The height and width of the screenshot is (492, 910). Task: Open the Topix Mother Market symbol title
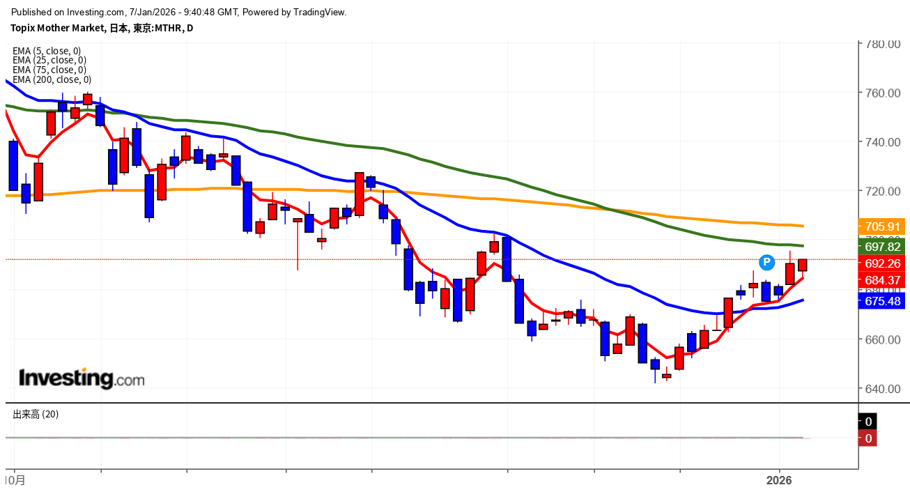102,28
